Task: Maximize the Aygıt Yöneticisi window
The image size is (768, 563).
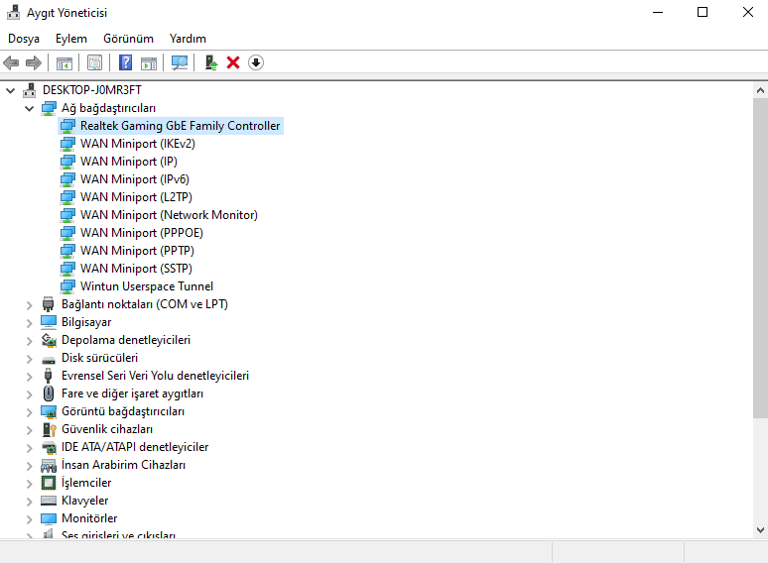Action: [x=703, y=12]
